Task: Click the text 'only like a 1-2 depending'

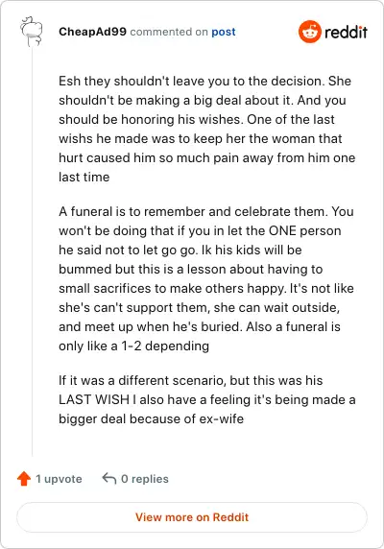Action: click(x=133, y=346)
